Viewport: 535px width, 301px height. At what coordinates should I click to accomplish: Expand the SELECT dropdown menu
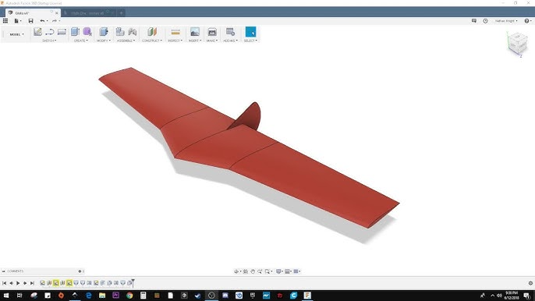250,41
